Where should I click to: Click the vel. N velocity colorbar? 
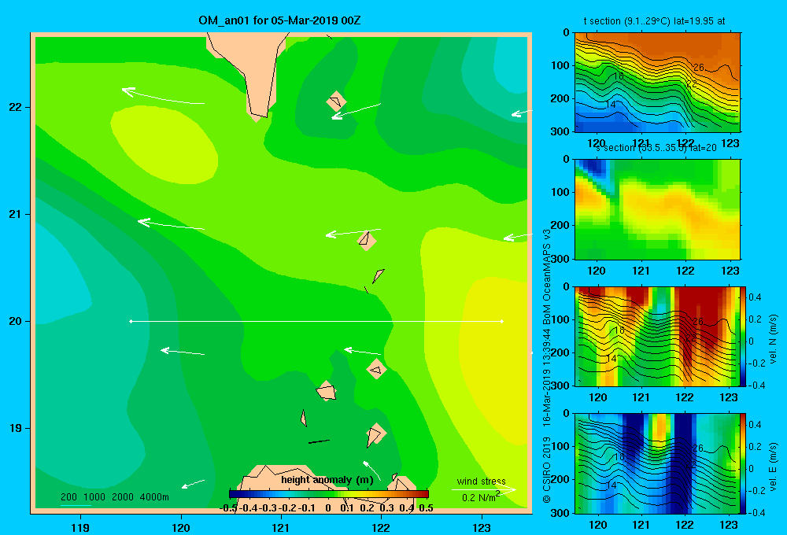[744, 336]
